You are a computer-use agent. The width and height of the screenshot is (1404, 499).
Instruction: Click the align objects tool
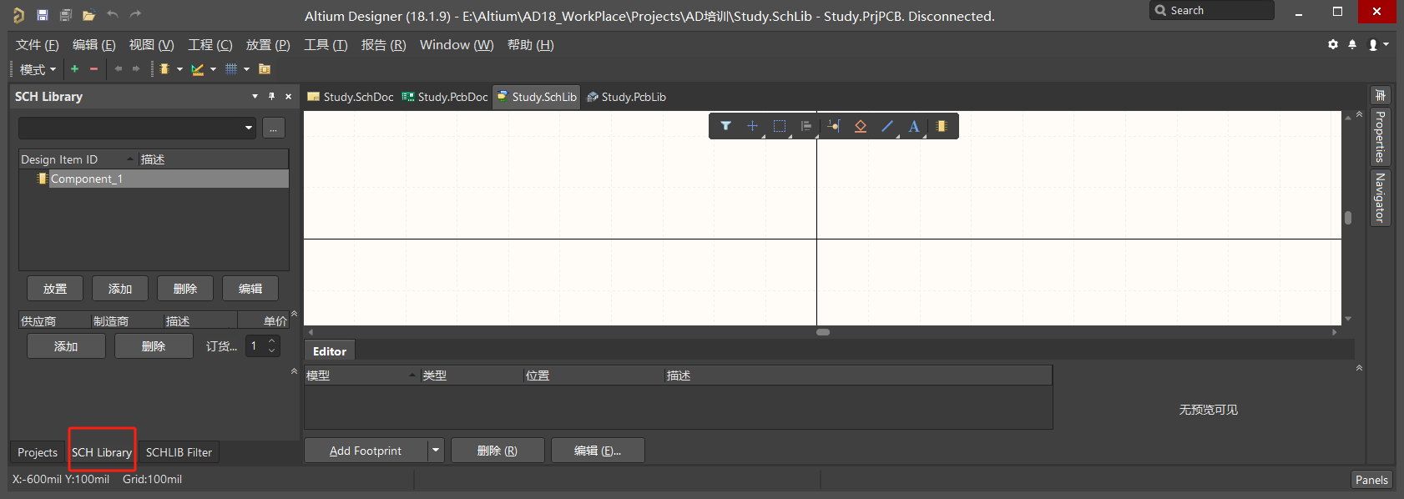pyautogui.click(x=806, y=126)
